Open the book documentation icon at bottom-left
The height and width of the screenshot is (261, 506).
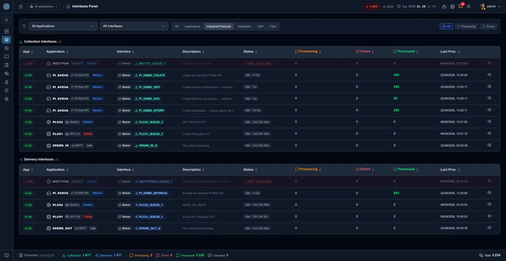click(x=6, y=255)
